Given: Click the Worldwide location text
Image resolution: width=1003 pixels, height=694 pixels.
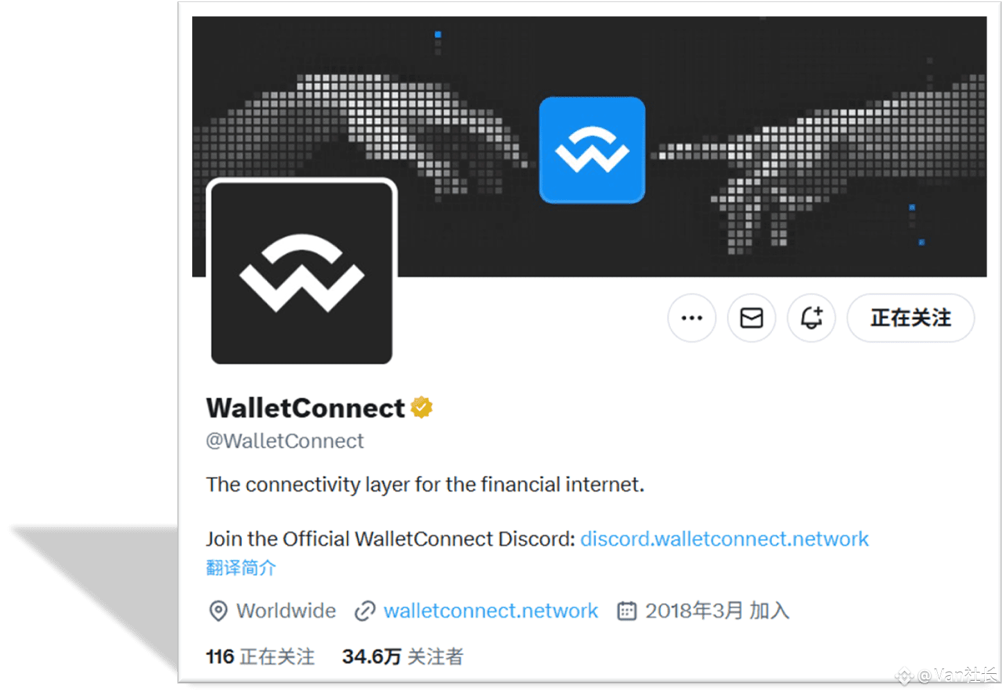Looking at the screenshot, I should (286, 611).
